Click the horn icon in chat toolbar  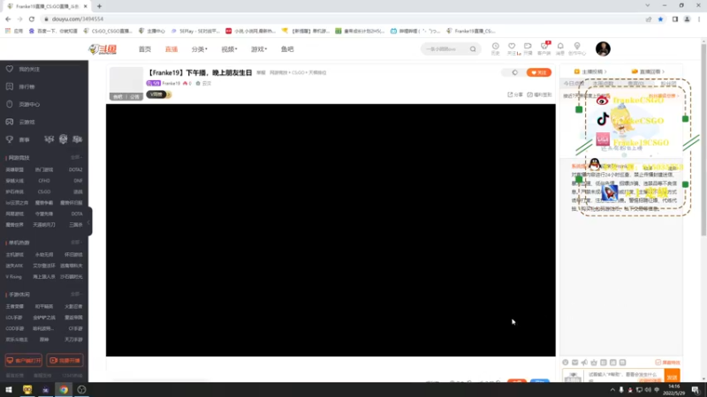point(584,363)
